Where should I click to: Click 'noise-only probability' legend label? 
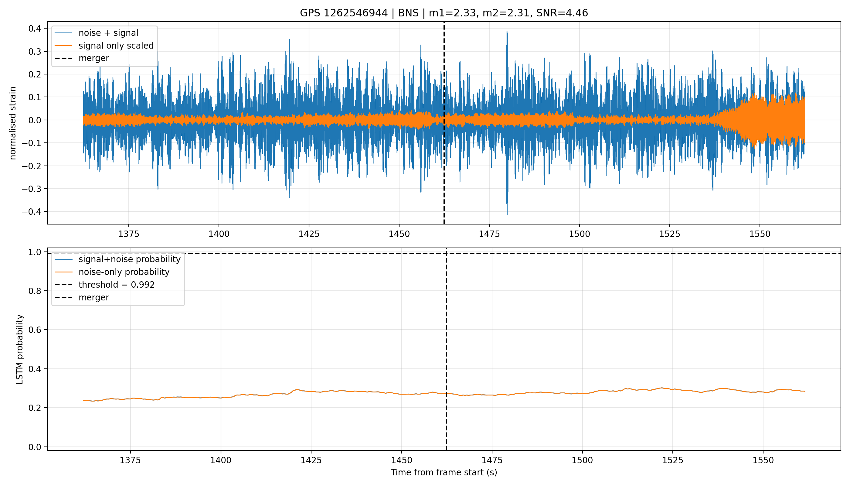coord(124,272)
